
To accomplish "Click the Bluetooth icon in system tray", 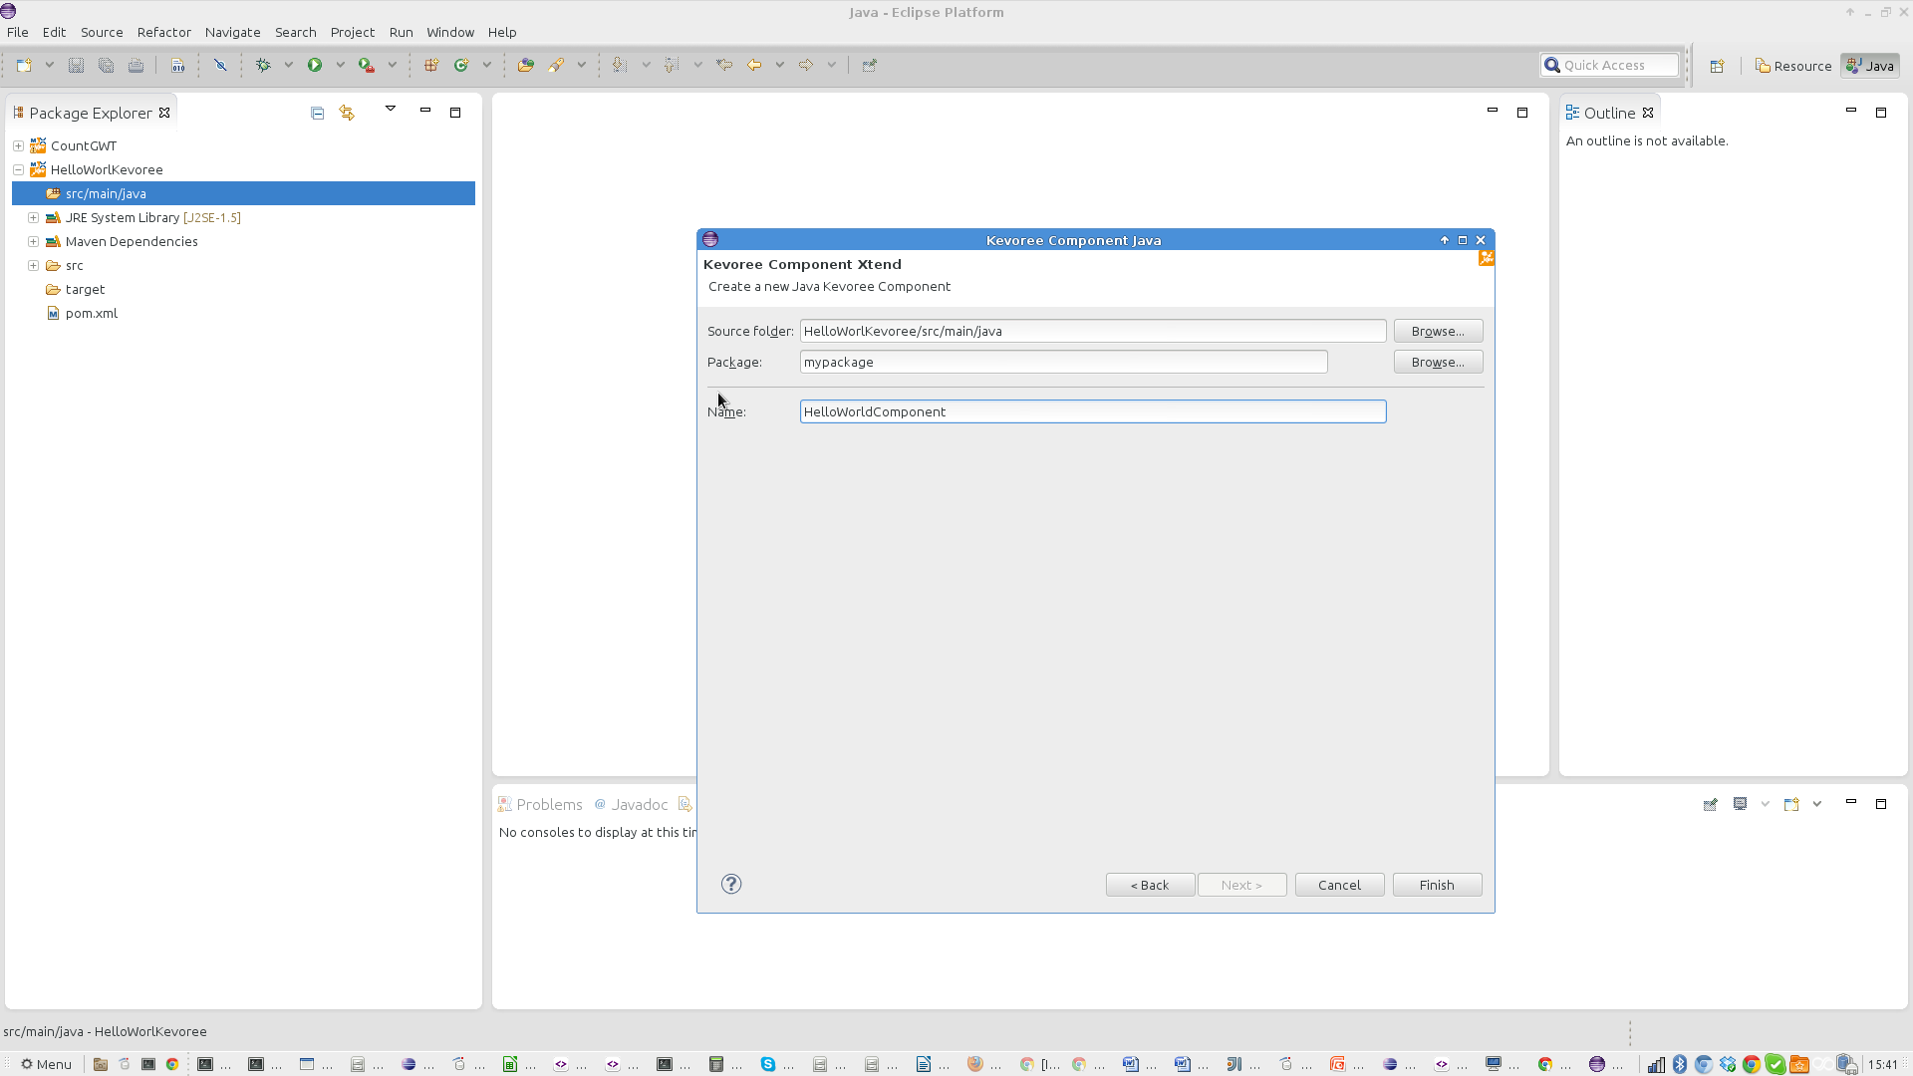I will pos(1680,1064).
